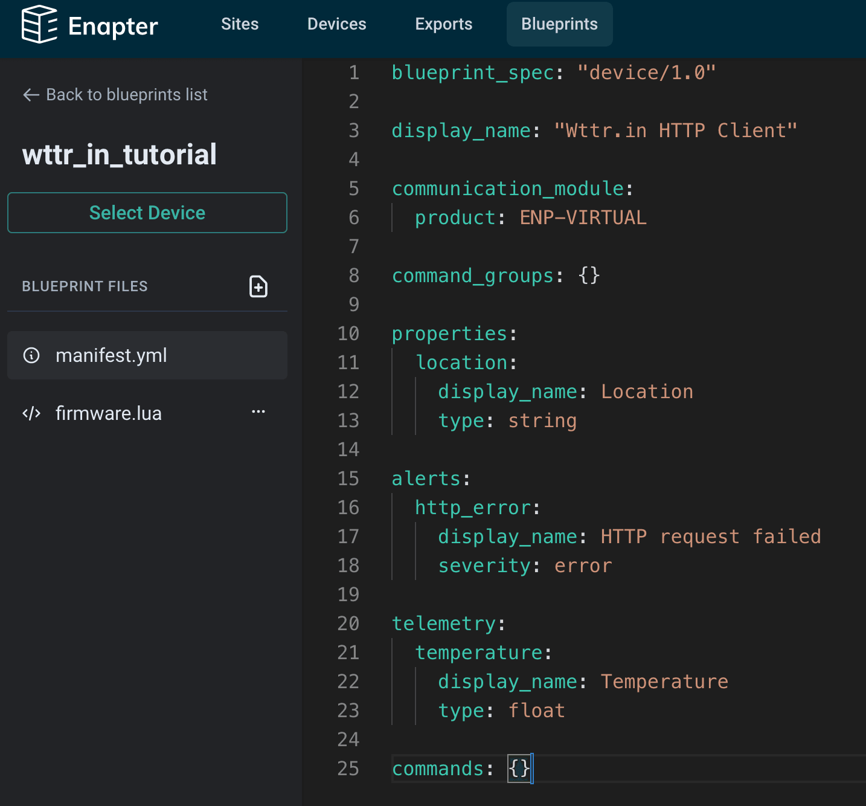Open the three-dots menu for firmware.lua
Screen dimensions: 866x806
pos(258,412)
